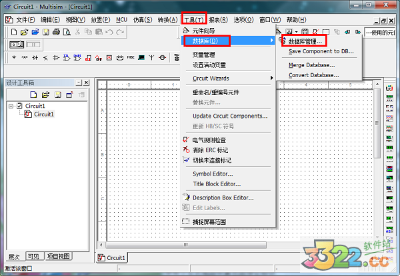Select the Transistor component icon
The height and width of the screenshot is (276, 400).
[45, 58]
